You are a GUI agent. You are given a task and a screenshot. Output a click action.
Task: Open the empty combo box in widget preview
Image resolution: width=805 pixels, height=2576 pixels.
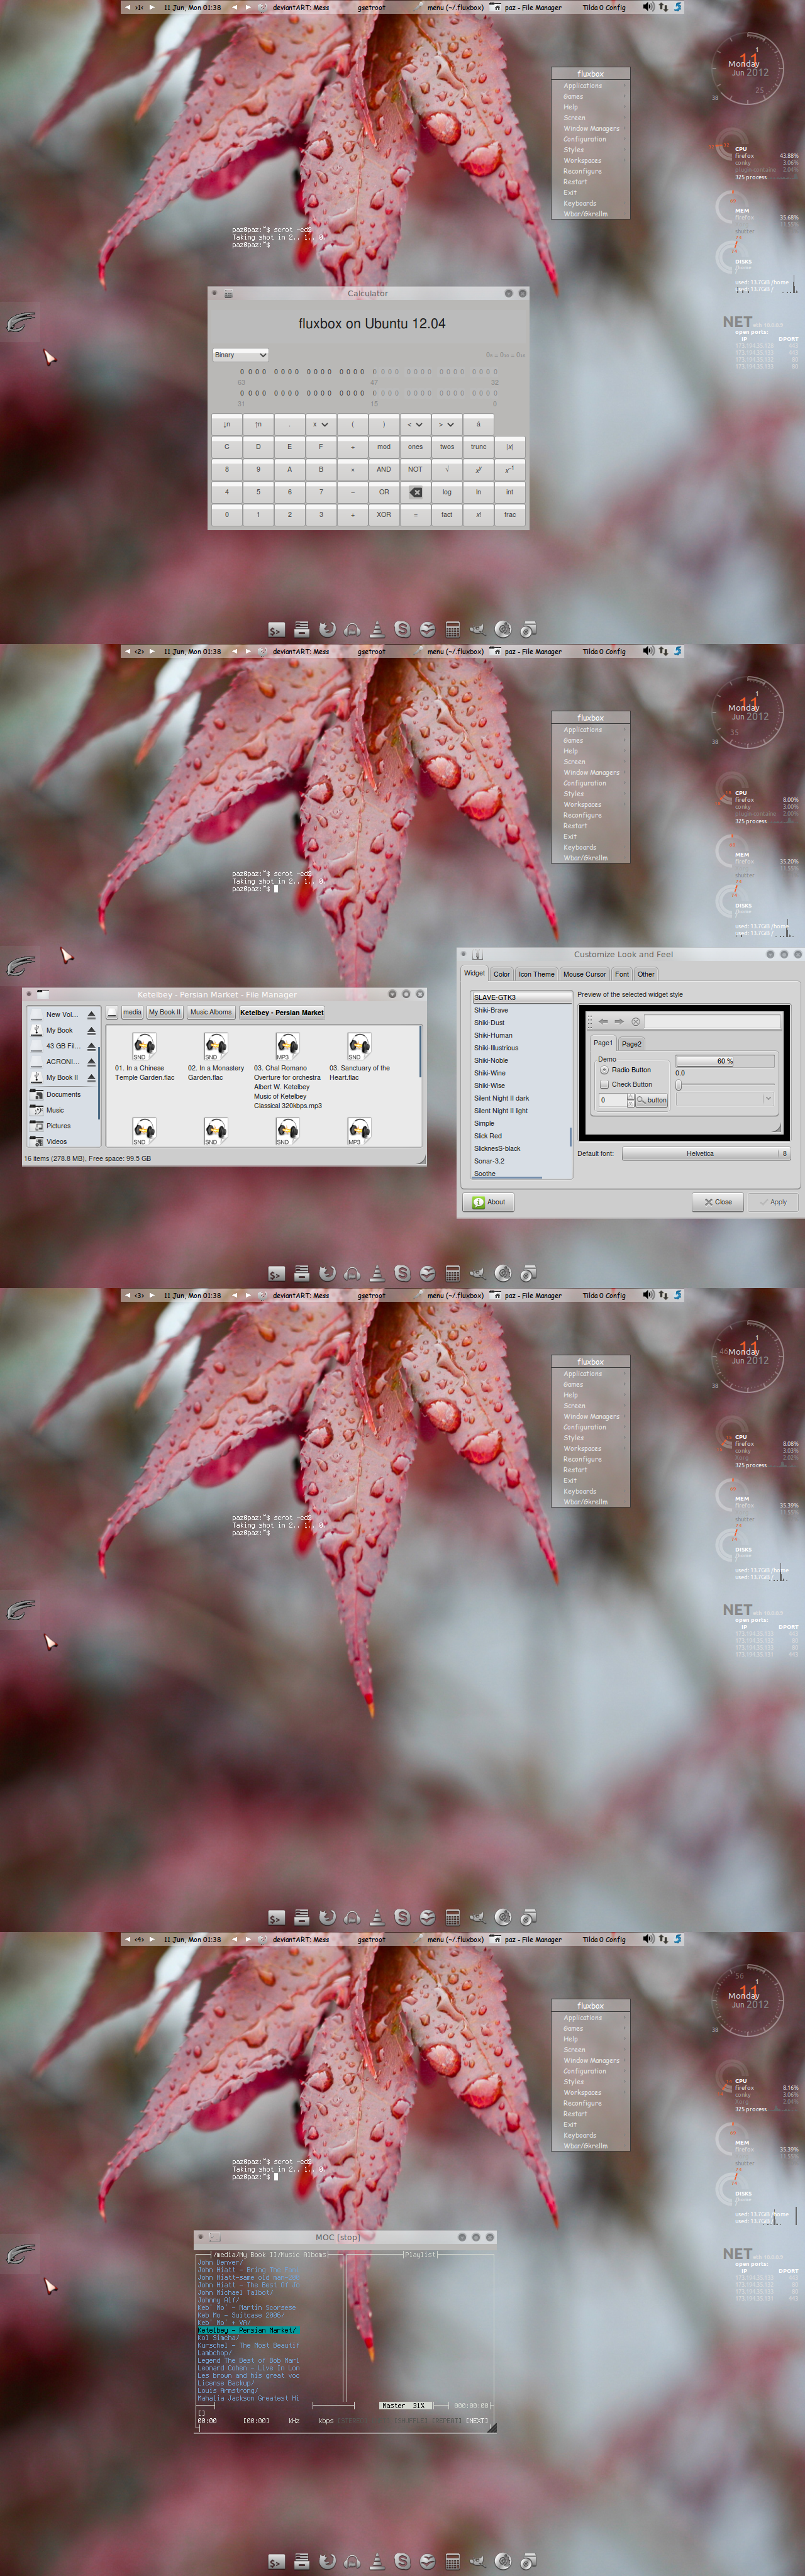pos(725,1099)
